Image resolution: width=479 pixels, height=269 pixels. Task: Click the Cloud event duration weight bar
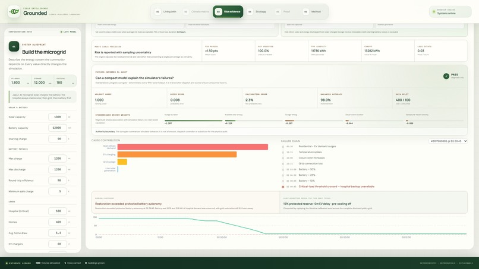point(374,121)
